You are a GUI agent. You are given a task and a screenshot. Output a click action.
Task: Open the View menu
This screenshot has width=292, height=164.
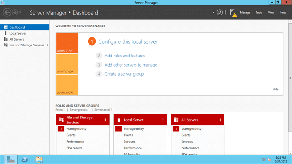(x=271, y=12)
